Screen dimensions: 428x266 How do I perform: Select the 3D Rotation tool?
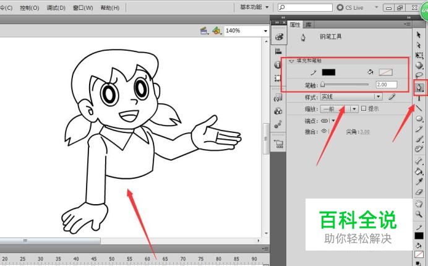419,66
